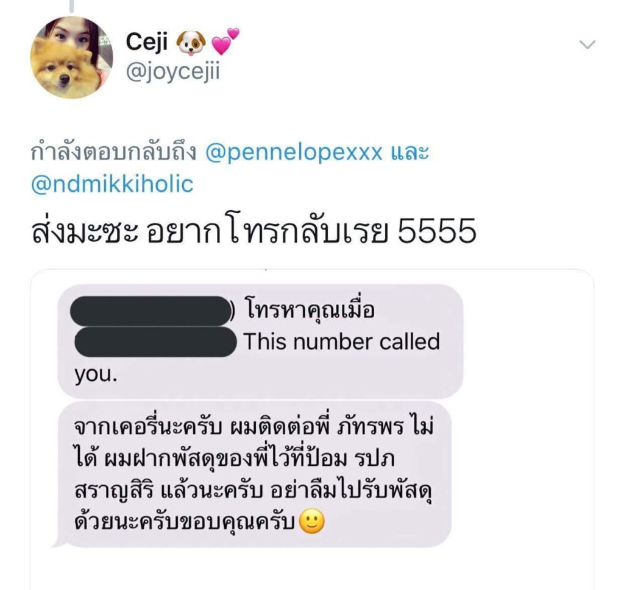Click the thread connector line above the avatar
The height and width of the screenshot is (590, 624).
point(72,5)
